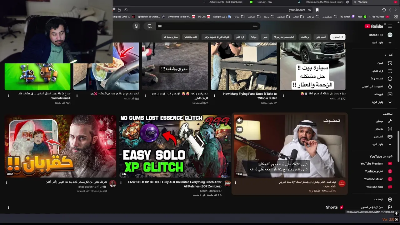400x225 pixels.
Task: Open the report history flag entry
Action: pyautogui.click(x=376, y=207)
